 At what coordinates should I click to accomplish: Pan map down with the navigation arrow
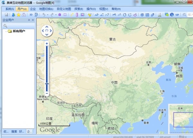click(47, 35)
